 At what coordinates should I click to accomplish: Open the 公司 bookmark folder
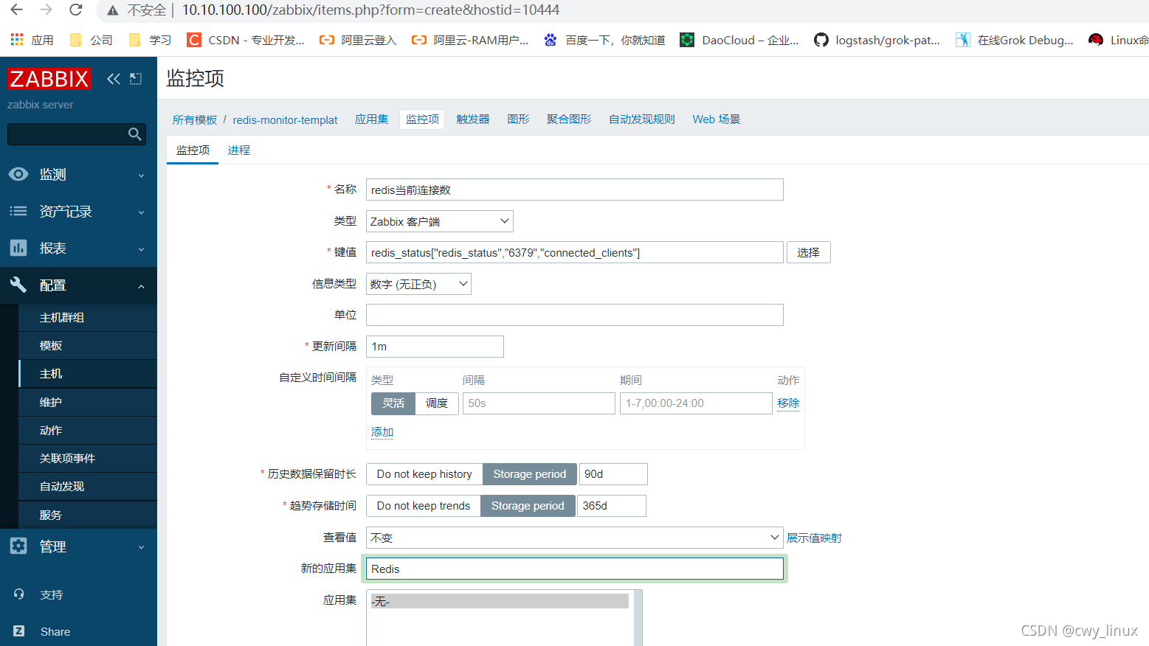pyautogui.click(x=92, y=40)
